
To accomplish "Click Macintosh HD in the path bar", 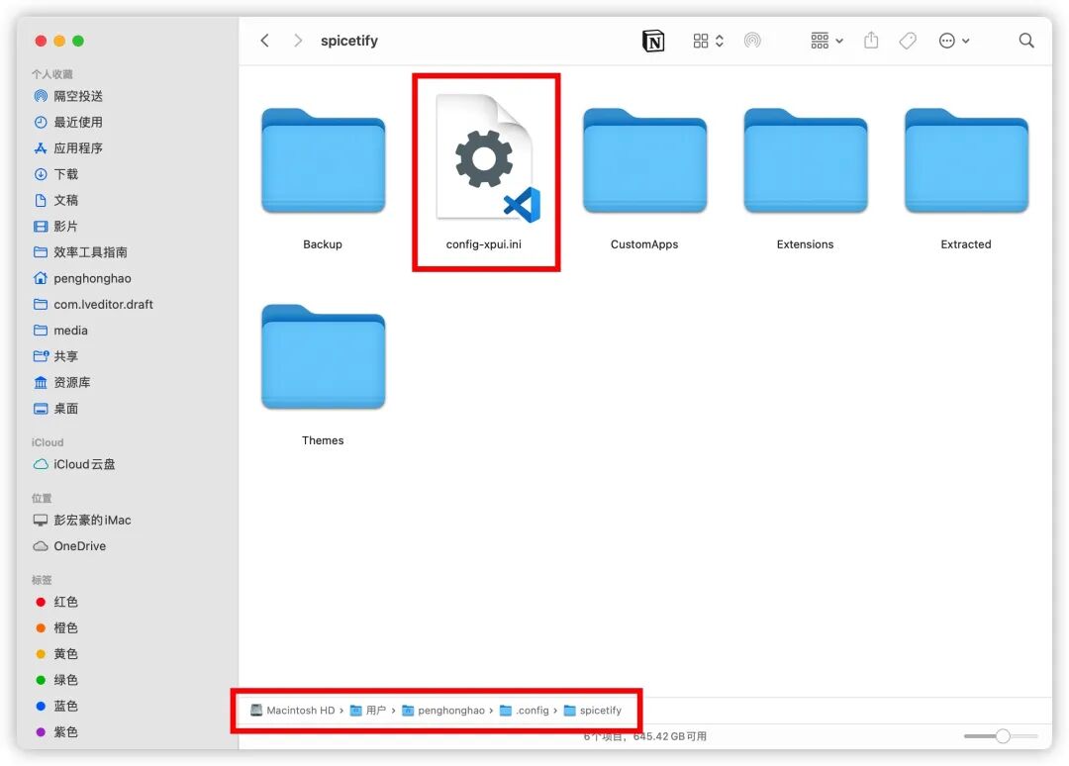I will point(292,711).
